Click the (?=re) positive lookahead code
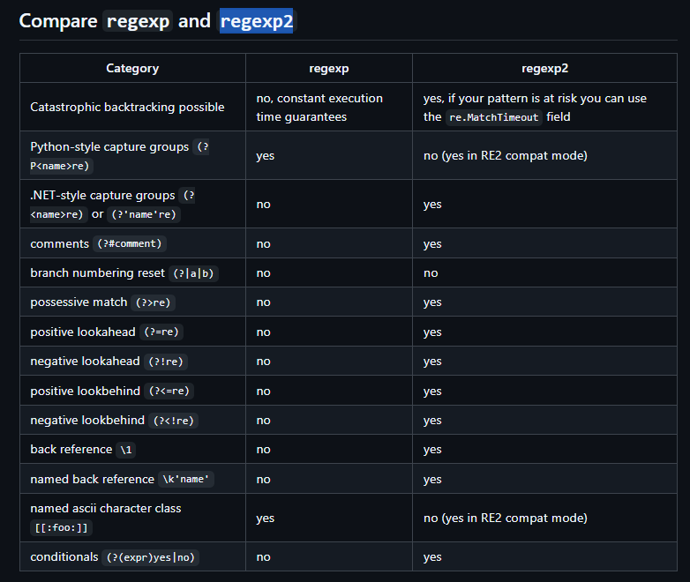Viewport: 690px width, 582px height. [x=161, y=332]
